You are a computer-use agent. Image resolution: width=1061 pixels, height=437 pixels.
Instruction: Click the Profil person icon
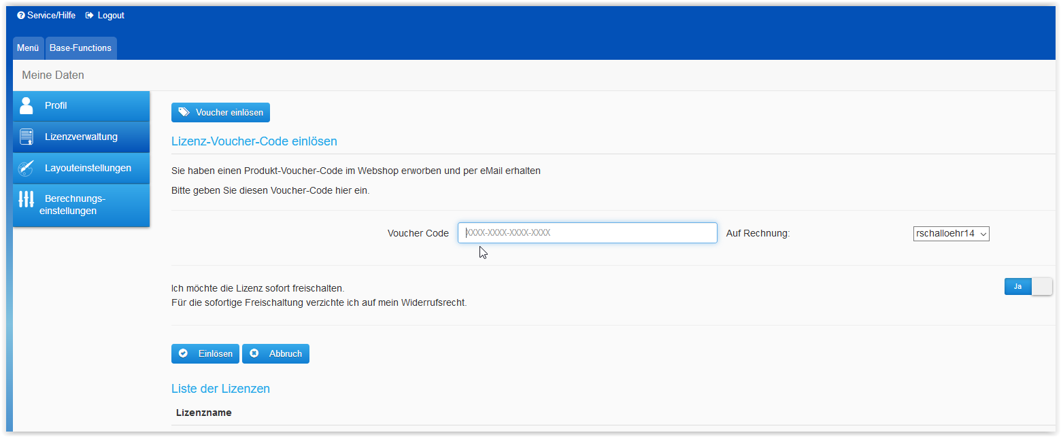pyautogui.click(x=27, y=105)
